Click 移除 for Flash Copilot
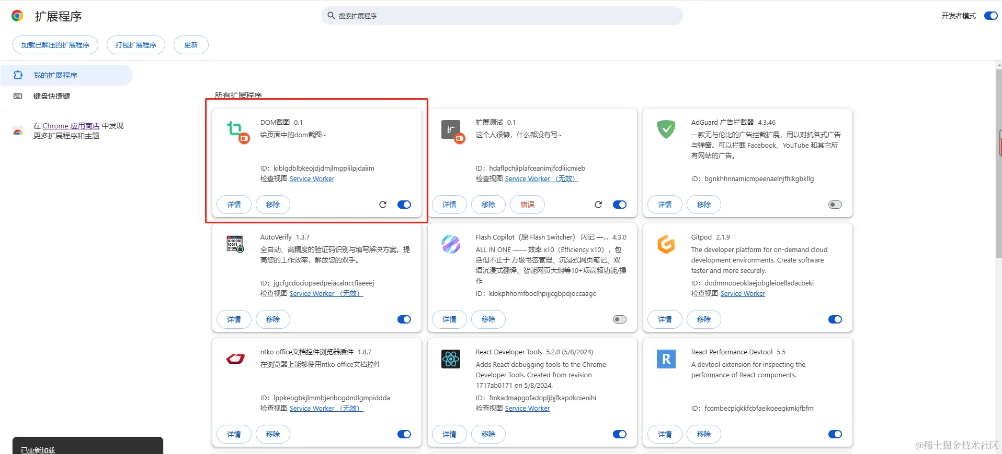The width and height of the screenshot is (1002, 454). tap(488, 319)
